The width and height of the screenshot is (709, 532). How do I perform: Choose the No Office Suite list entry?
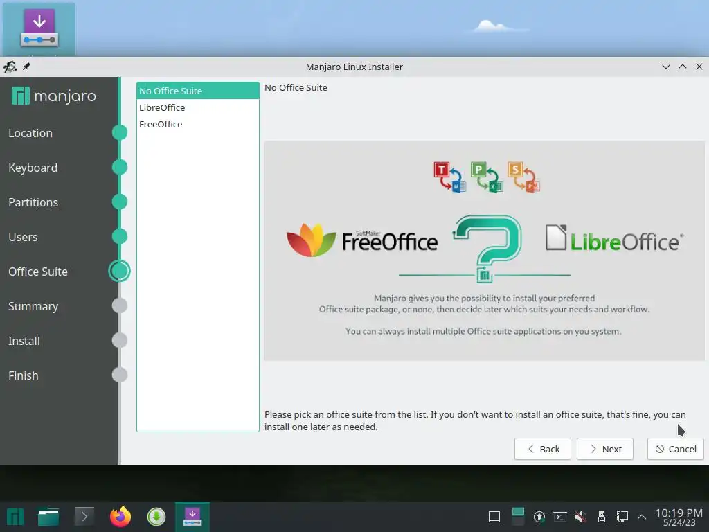click(x=197, y=91)
